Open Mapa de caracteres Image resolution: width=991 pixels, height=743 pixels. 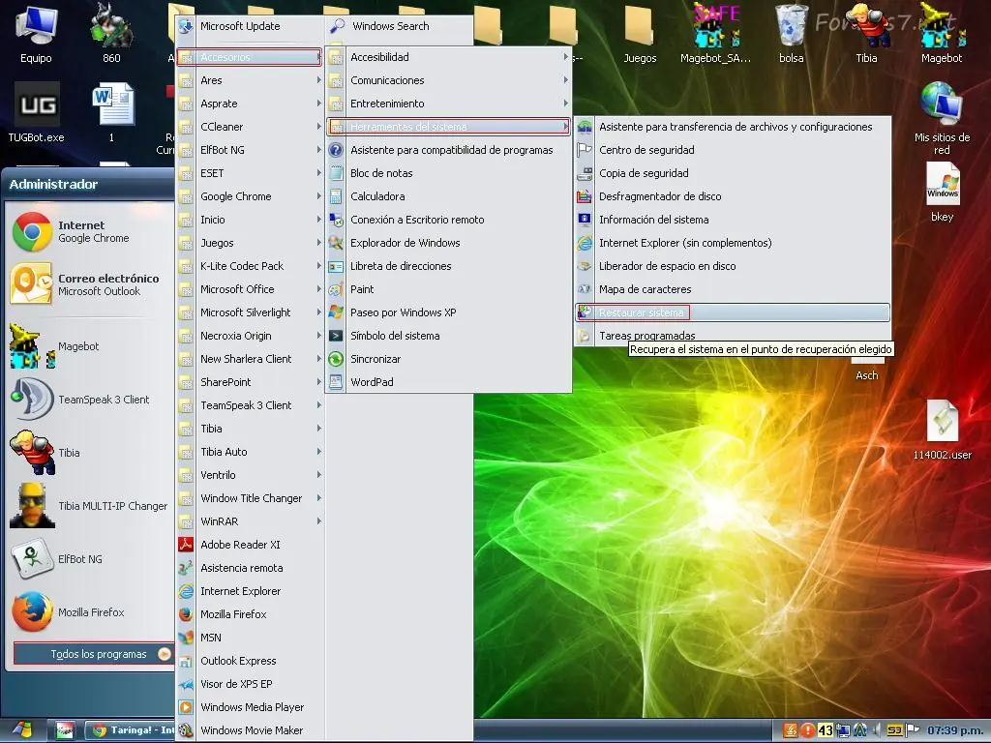732,288
